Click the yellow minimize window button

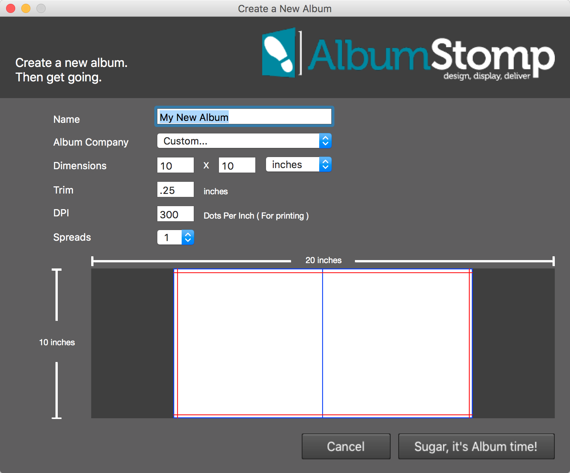pyautogui.click(x=26, y=8)
